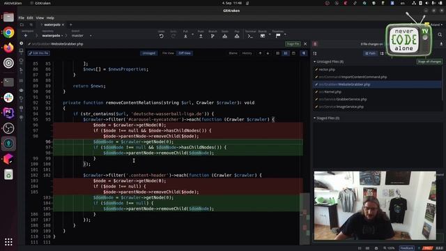The width and height of the screenshot is (446, 251).
Task: Select the split diff view icon
Action: pos(293,53)
